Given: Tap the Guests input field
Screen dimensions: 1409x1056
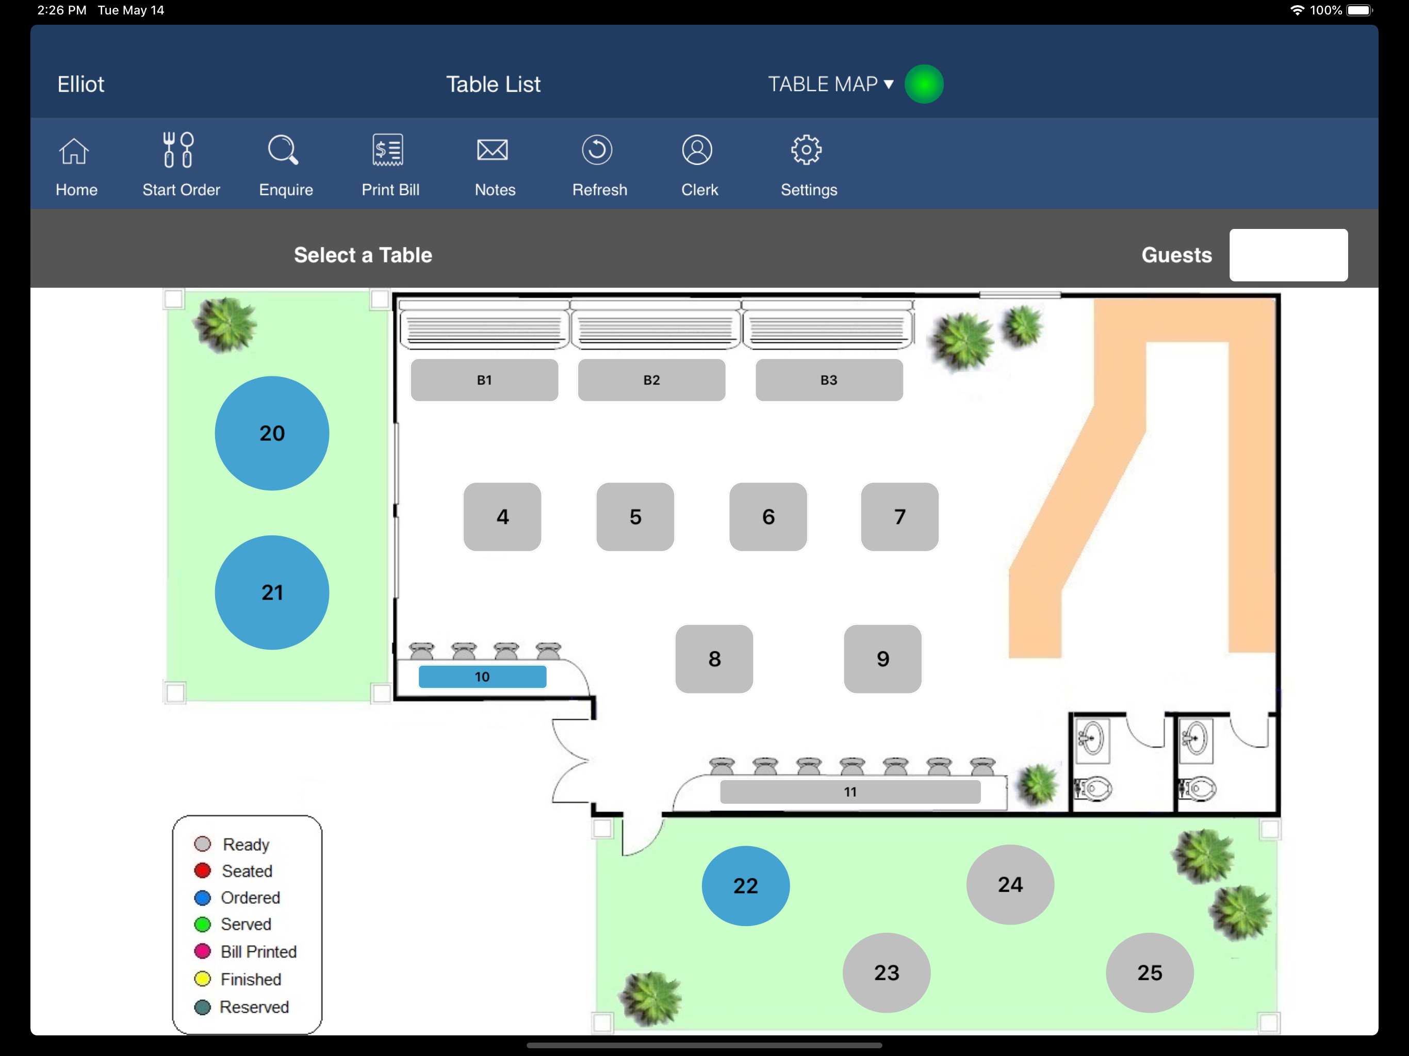Looking at the screenshot, I should click(1288, 255).
